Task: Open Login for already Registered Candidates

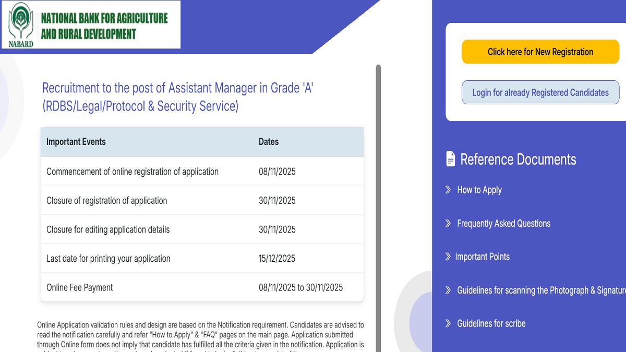Action: click(540, 93)
